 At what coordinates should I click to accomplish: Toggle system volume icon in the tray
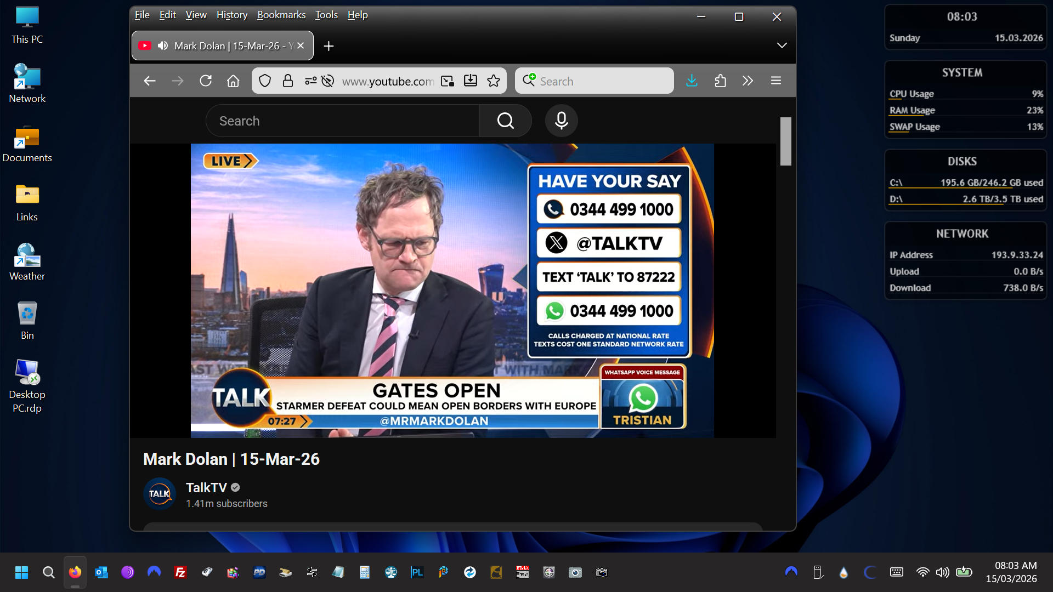[x=942, y=572]
